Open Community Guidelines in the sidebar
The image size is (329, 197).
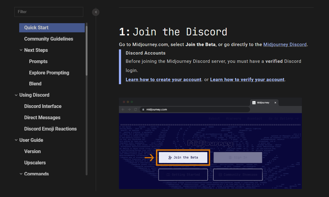[49, 39]
